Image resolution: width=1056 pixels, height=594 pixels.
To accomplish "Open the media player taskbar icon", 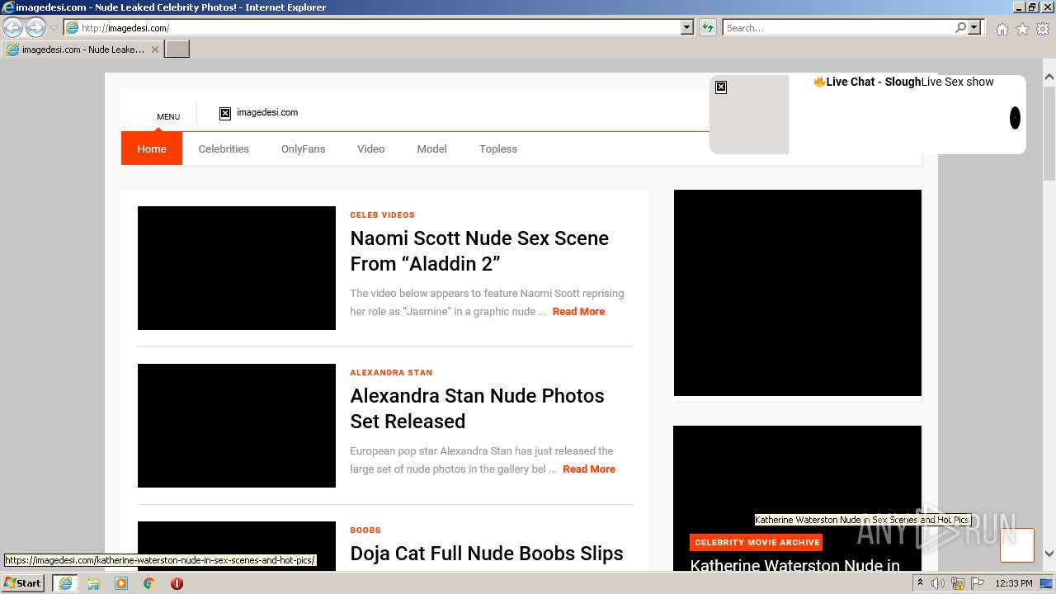I will click(x=121, y=583).
